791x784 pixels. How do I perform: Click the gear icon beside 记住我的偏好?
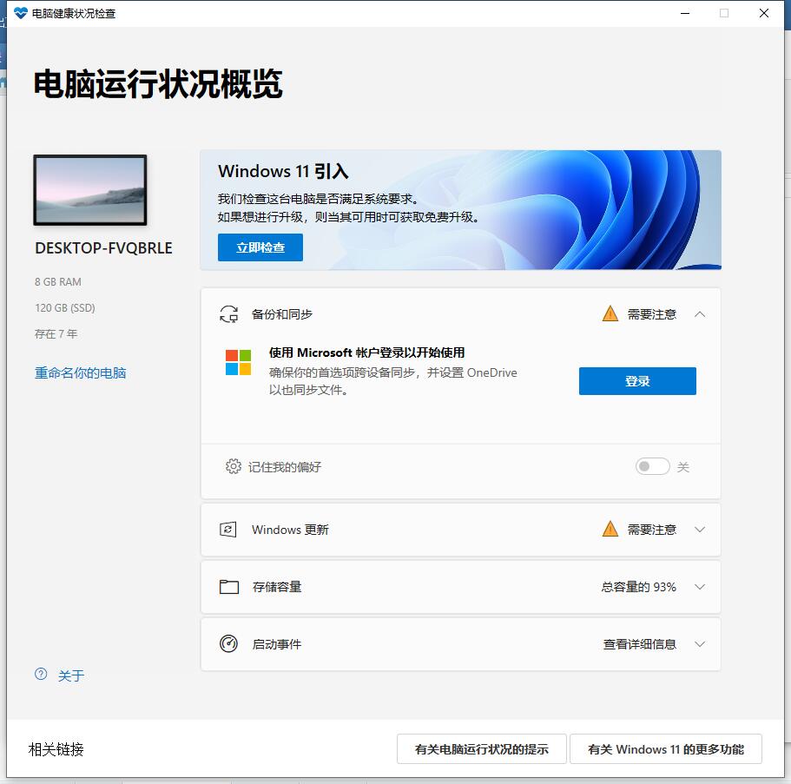(233, 466)
